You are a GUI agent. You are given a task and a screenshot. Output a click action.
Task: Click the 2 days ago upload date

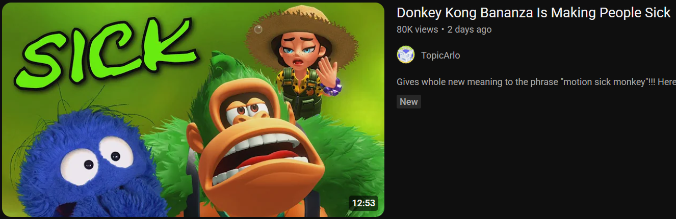pyautogui.click(x=470, y=30)
